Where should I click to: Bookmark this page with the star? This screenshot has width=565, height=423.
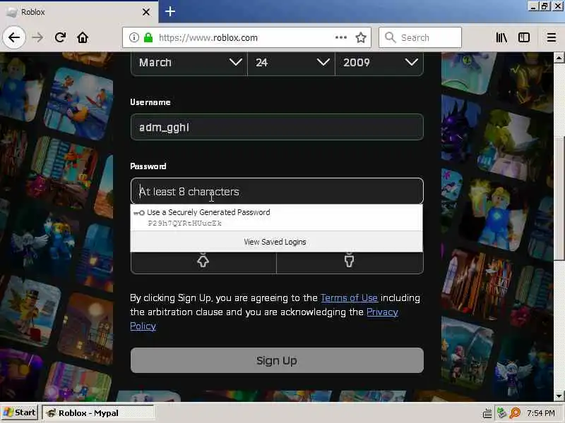coord(361,37)
